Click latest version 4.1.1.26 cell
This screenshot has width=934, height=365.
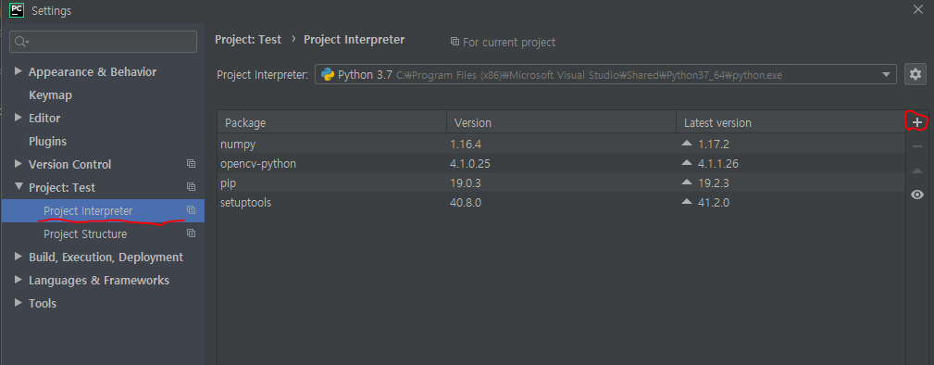pos(718,163)
